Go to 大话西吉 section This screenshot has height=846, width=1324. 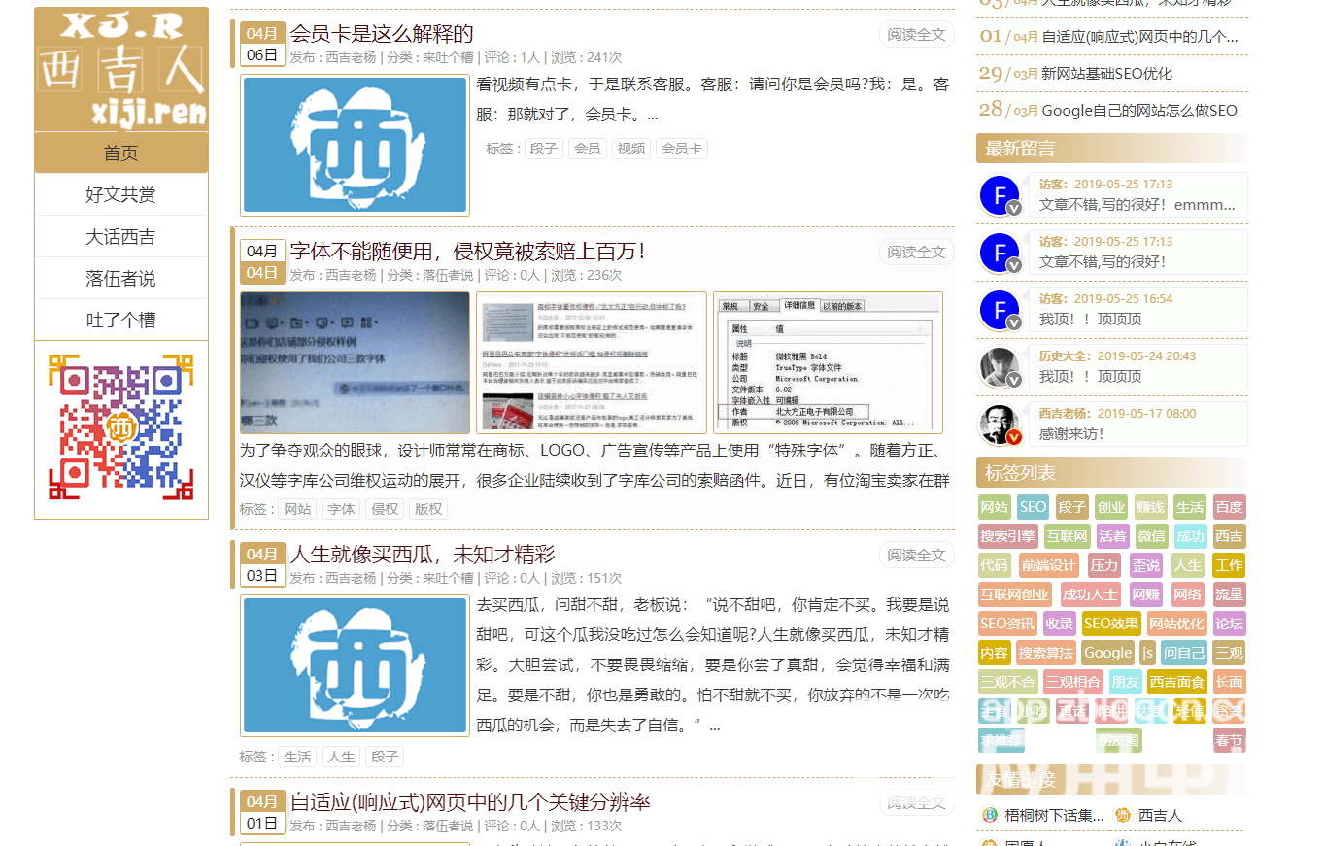(121, 236)
